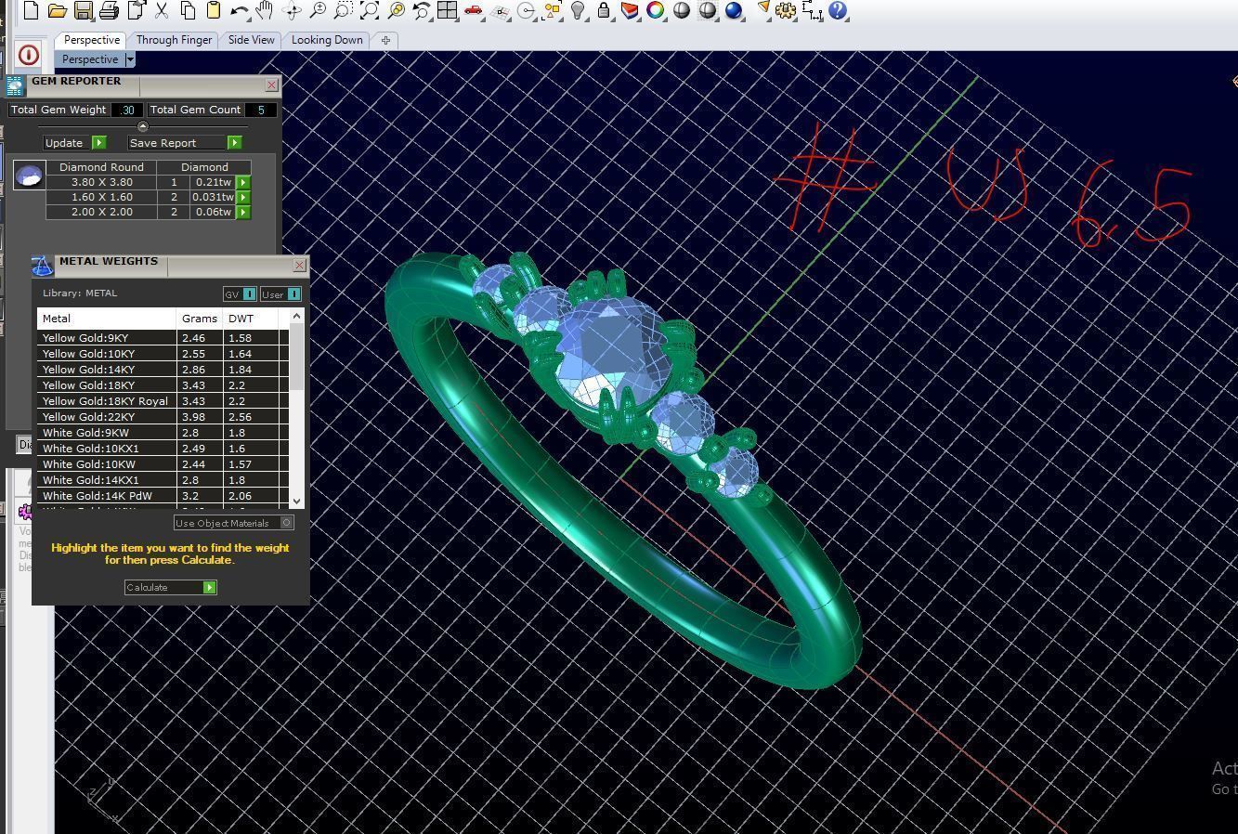Expand the 1.60 X 1.60 gem row arrow
1238x834 pixels.
tap(243, 198)
